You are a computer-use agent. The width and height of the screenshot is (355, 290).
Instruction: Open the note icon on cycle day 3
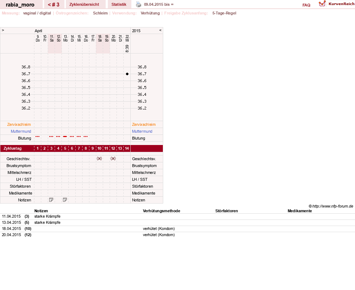(51, 200)
